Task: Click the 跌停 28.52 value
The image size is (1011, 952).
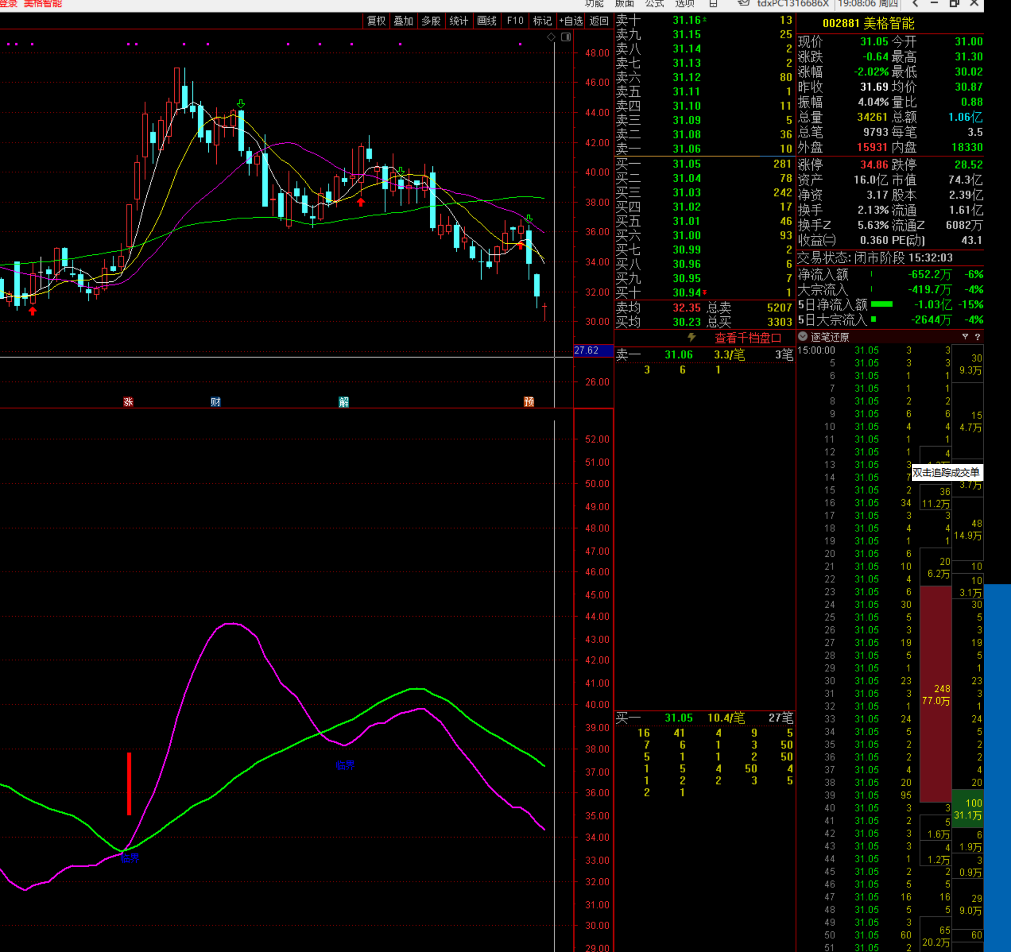Action: 969,165
